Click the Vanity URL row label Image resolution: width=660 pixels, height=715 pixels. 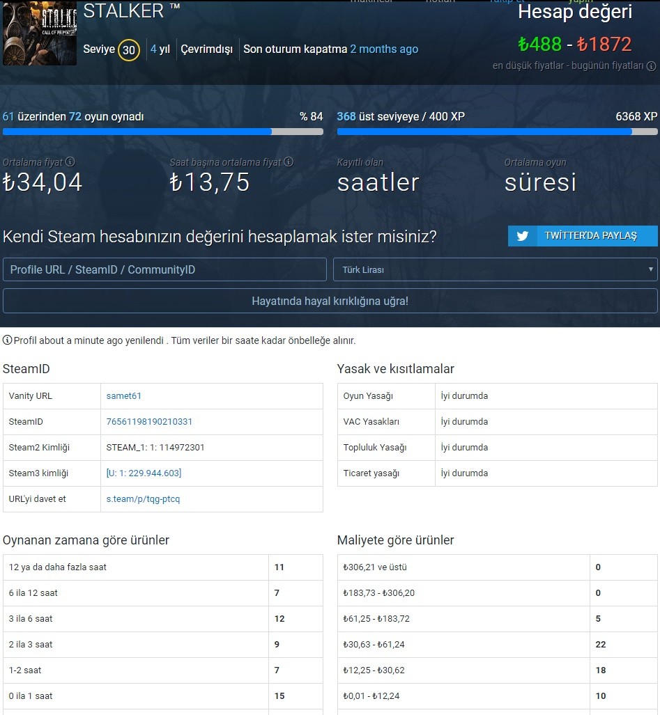pyautogui.click(x=30, y=396)
